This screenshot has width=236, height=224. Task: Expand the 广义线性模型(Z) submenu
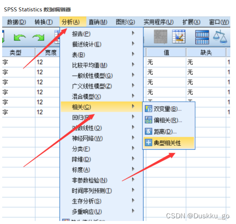pos(102,86)
